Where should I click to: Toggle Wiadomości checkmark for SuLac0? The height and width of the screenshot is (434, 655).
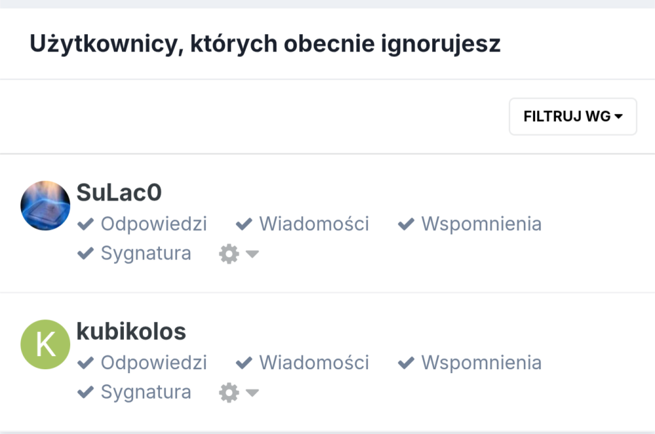(x=244, y=225)
